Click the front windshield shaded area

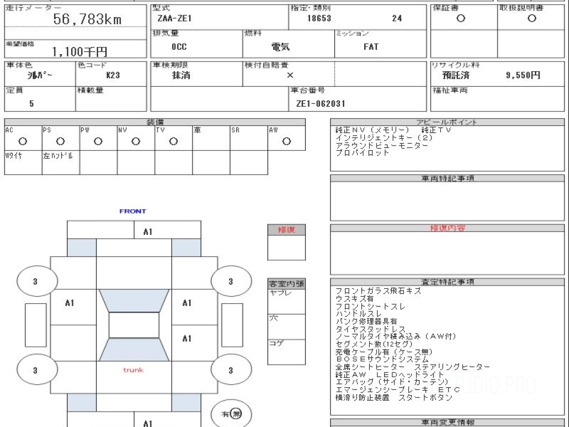click(x=134, y=300)
